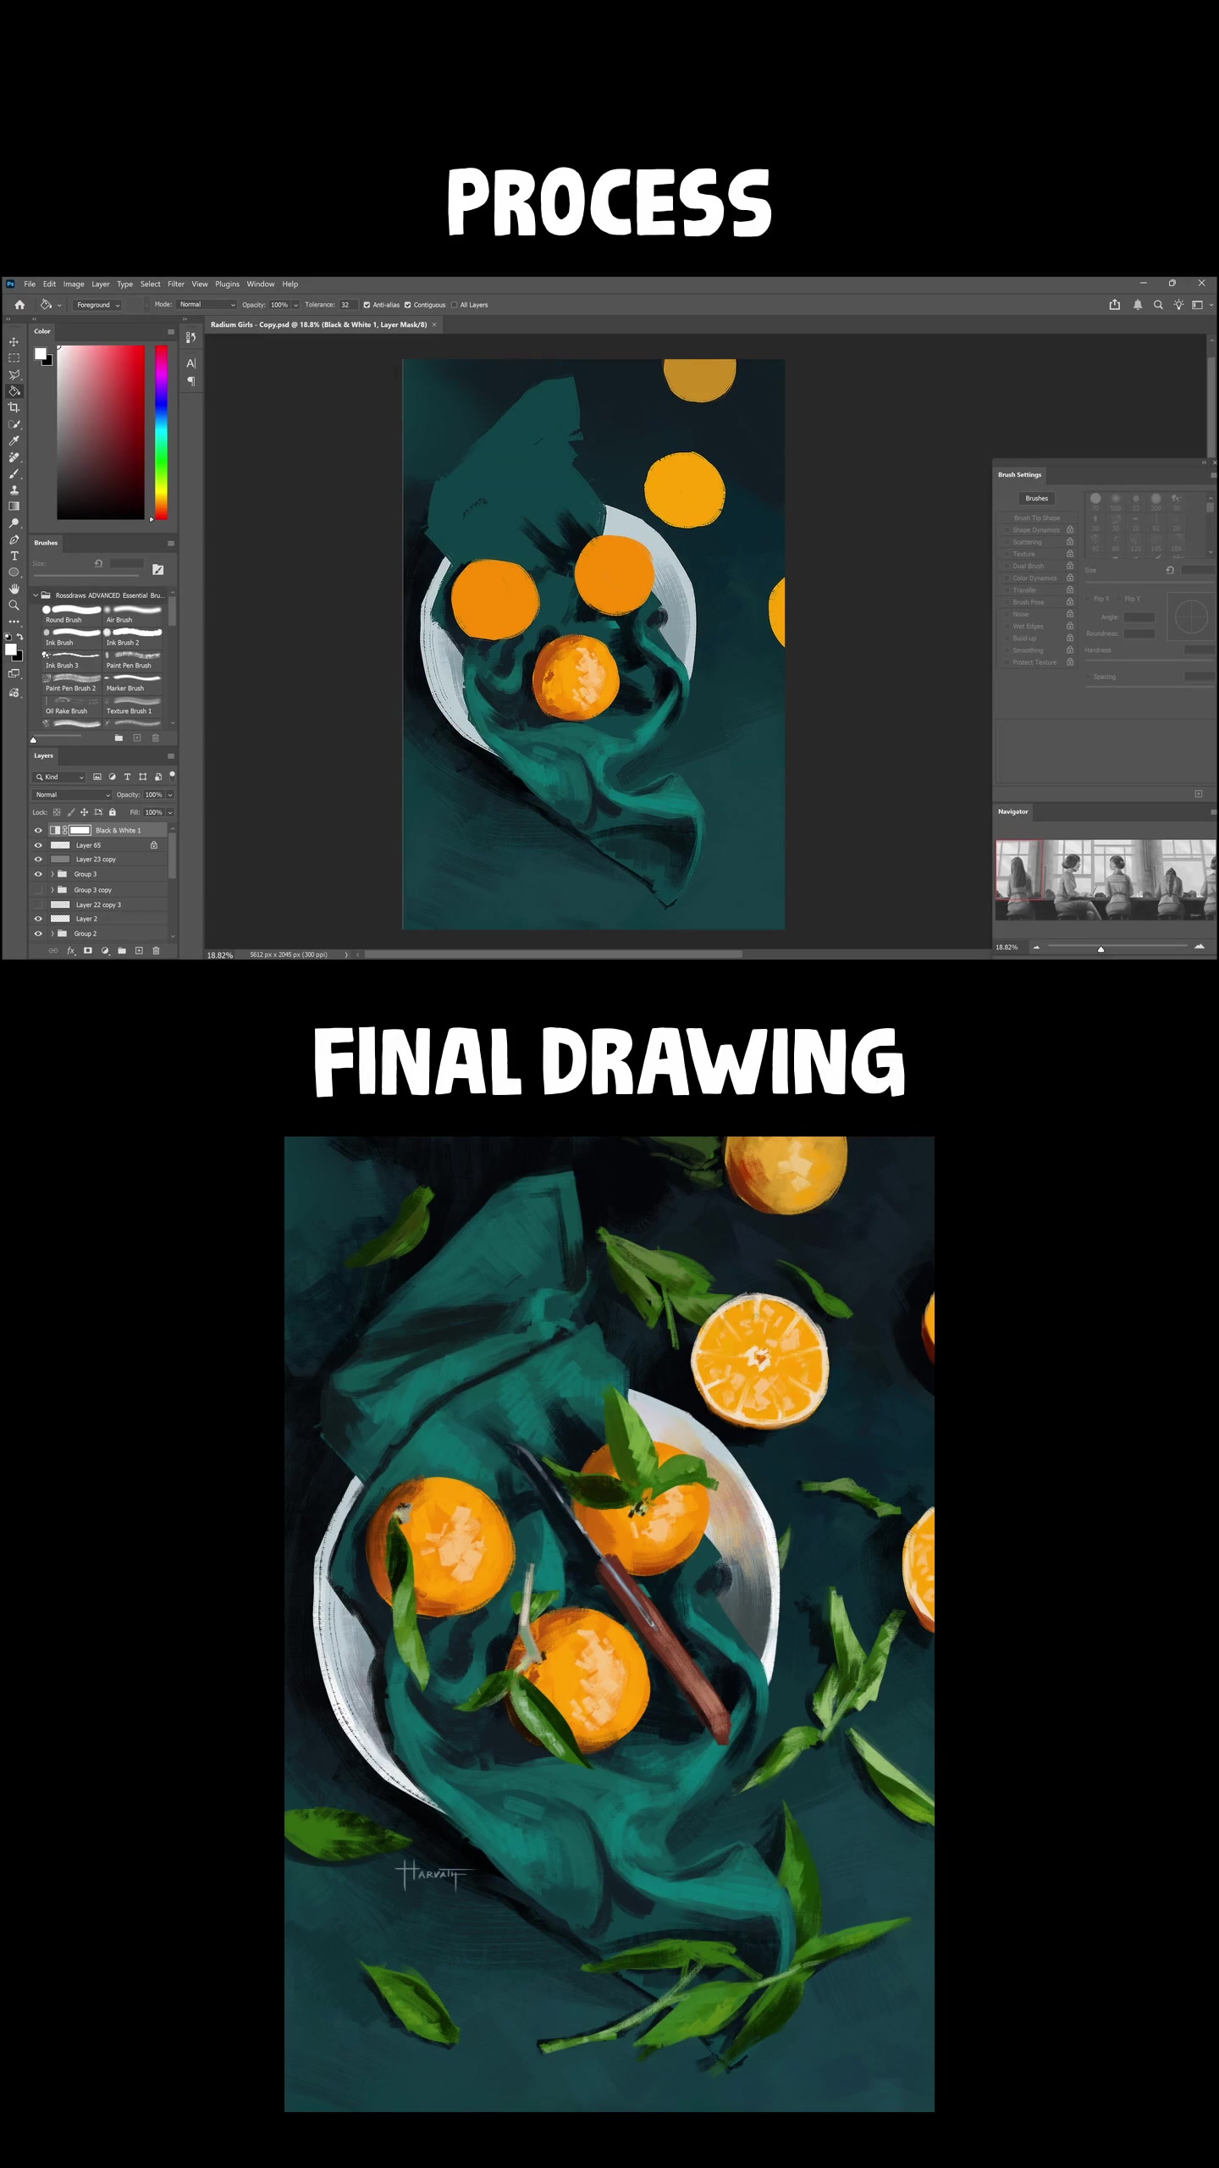Screen dimensions: 1219x2168
Task: Show the Group 3 copy layer group
Action: click(38, 890)
